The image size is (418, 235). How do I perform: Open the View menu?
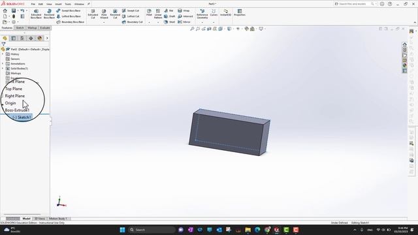point(49,4)
